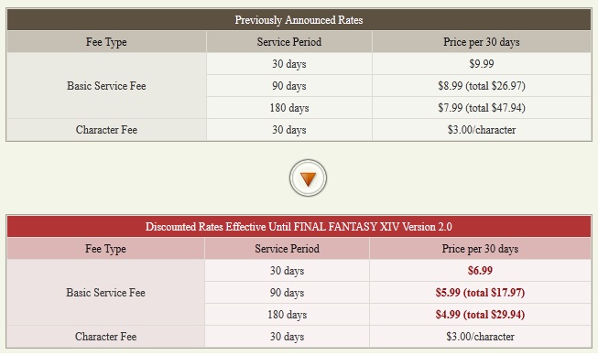
Task: Click $3.00/character in the discounted table
Action: [x=480, y=337]
